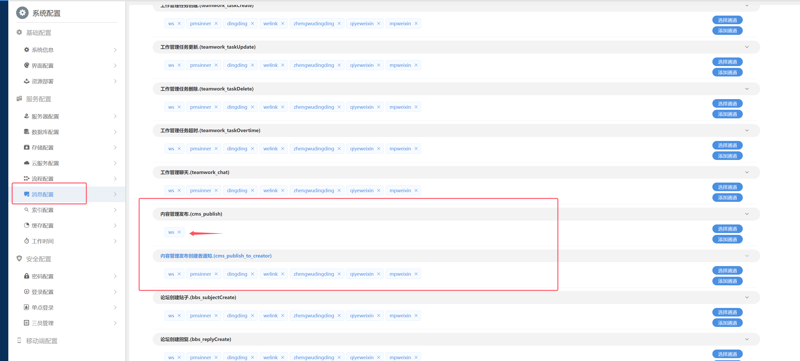Open 登录配置 menu item

43,292
